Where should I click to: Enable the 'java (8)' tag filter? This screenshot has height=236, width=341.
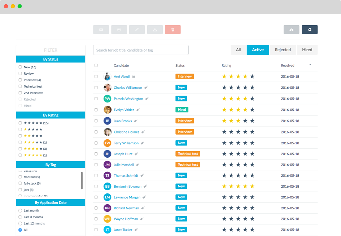click(x=19, y=190)
